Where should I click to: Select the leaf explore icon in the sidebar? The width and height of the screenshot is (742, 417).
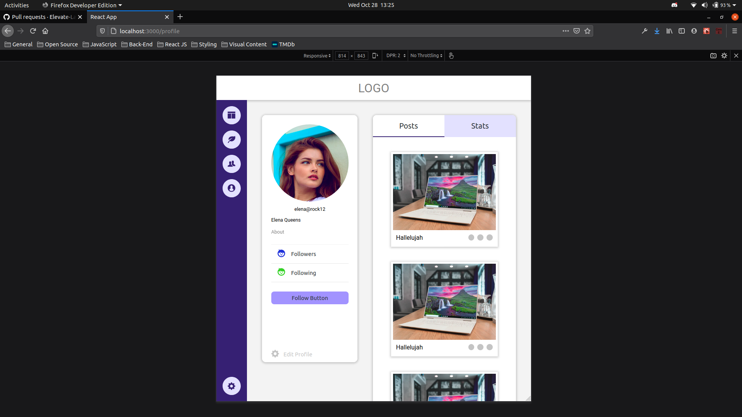point(231,139)
